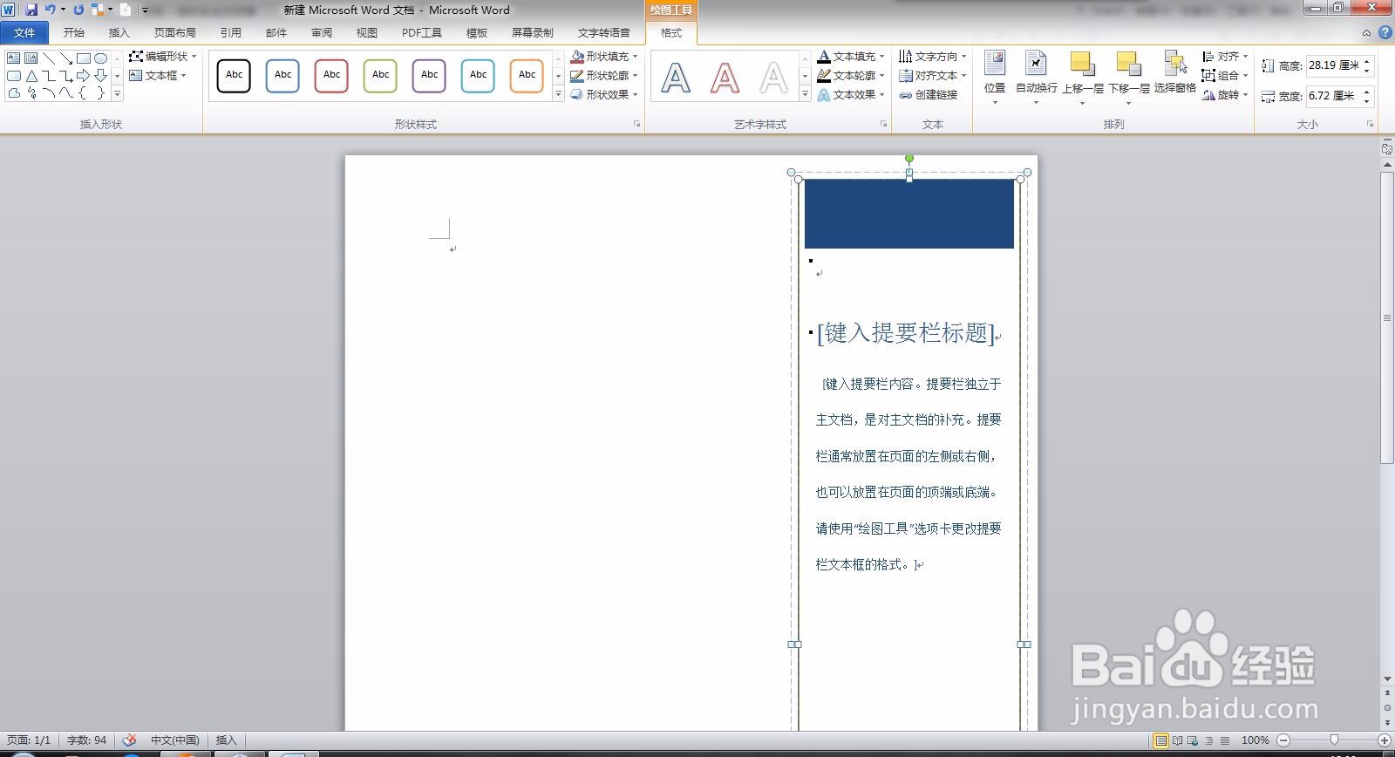This screenshot has height=757, width=1395.
Task: Switch to the View (视图) tab
Action: [366, 33]
